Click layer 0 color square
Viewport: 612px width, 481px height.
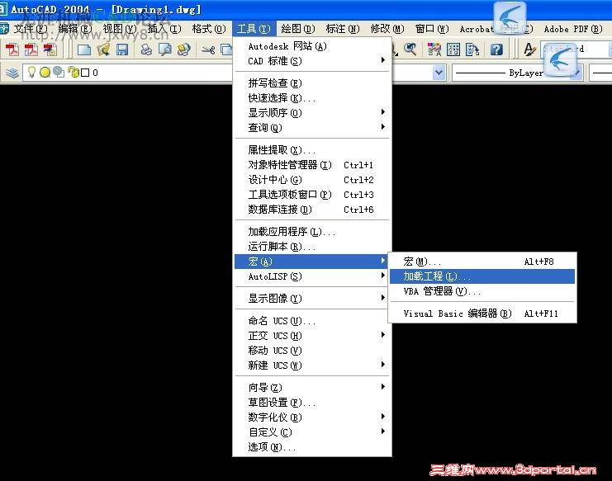coord(85,73)
